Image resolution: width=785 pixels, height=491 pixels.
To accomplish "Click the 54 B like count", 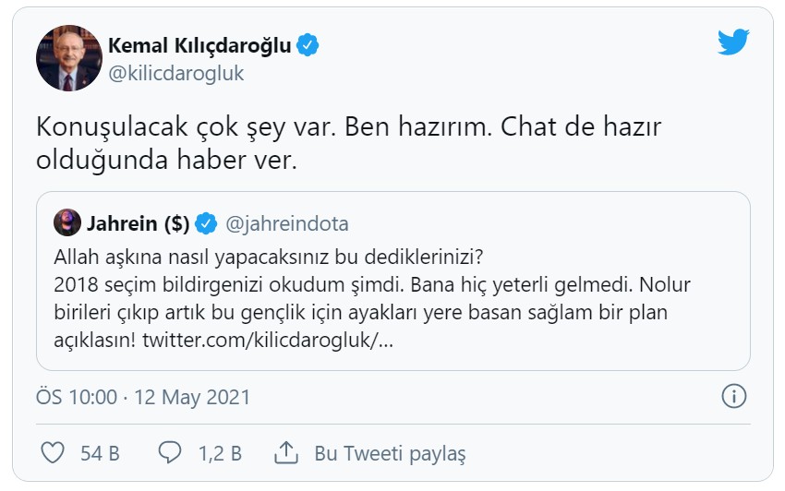I will pyautogui.click(x=100, y=453).
